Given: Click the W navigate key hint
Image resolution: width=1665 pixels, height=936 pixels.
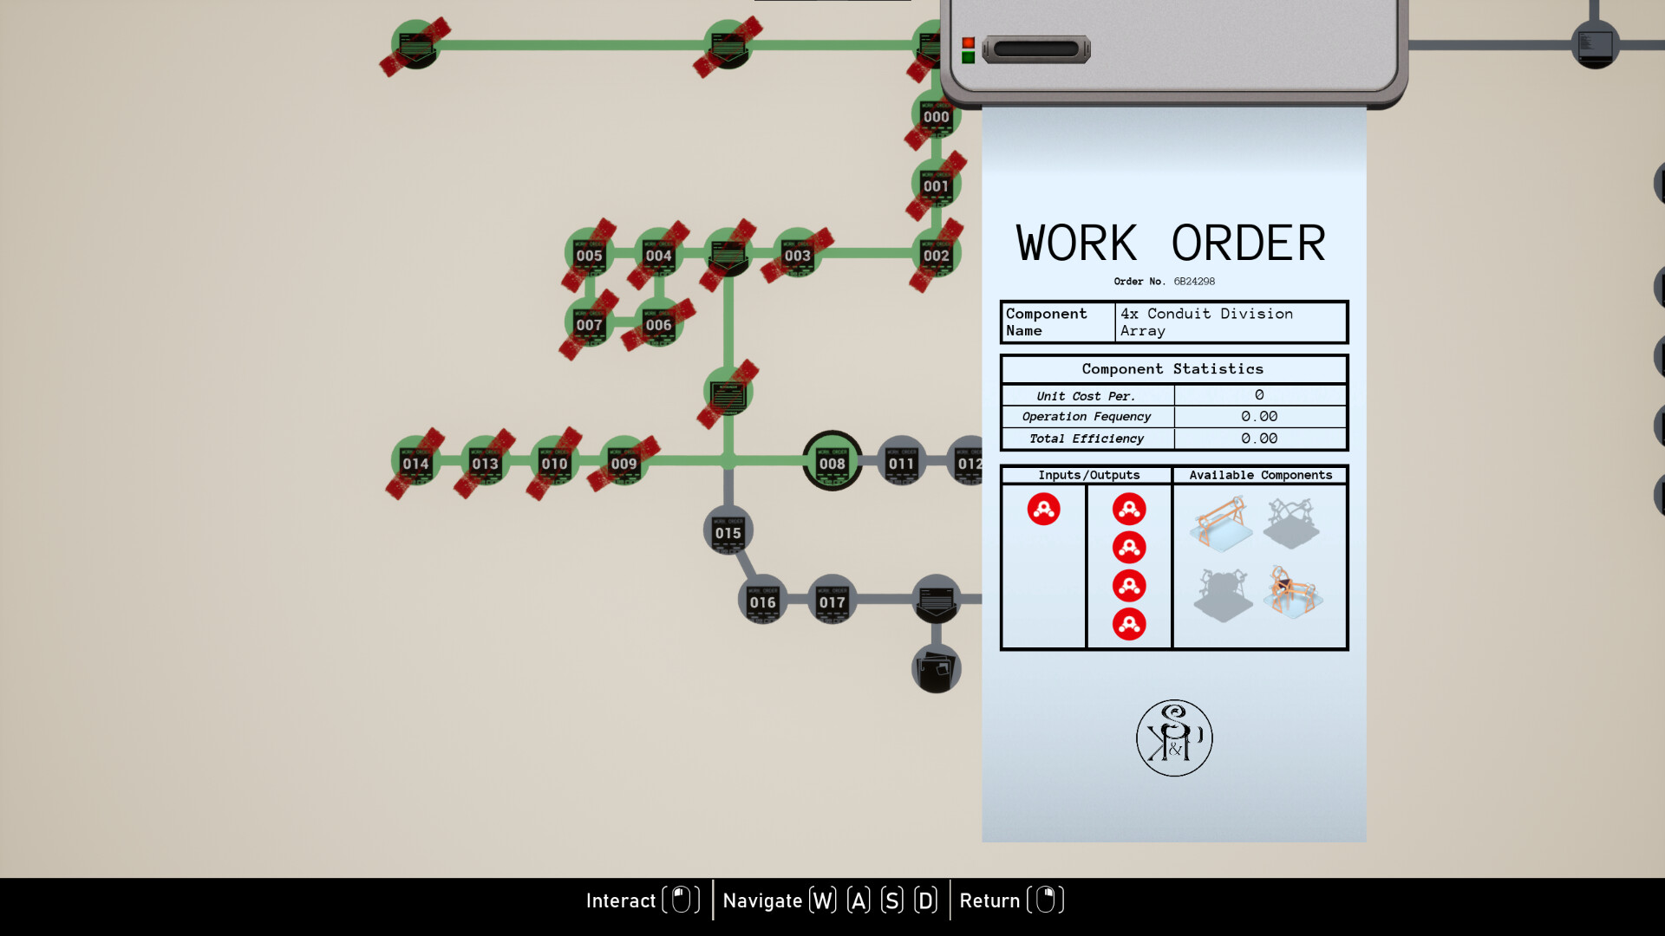Looking at the screenshot, I should point(823,900).
